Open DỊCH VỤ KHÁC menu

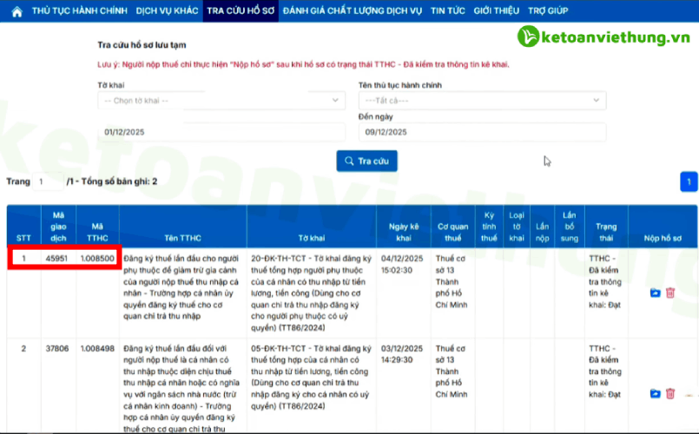tap(168, 10)
